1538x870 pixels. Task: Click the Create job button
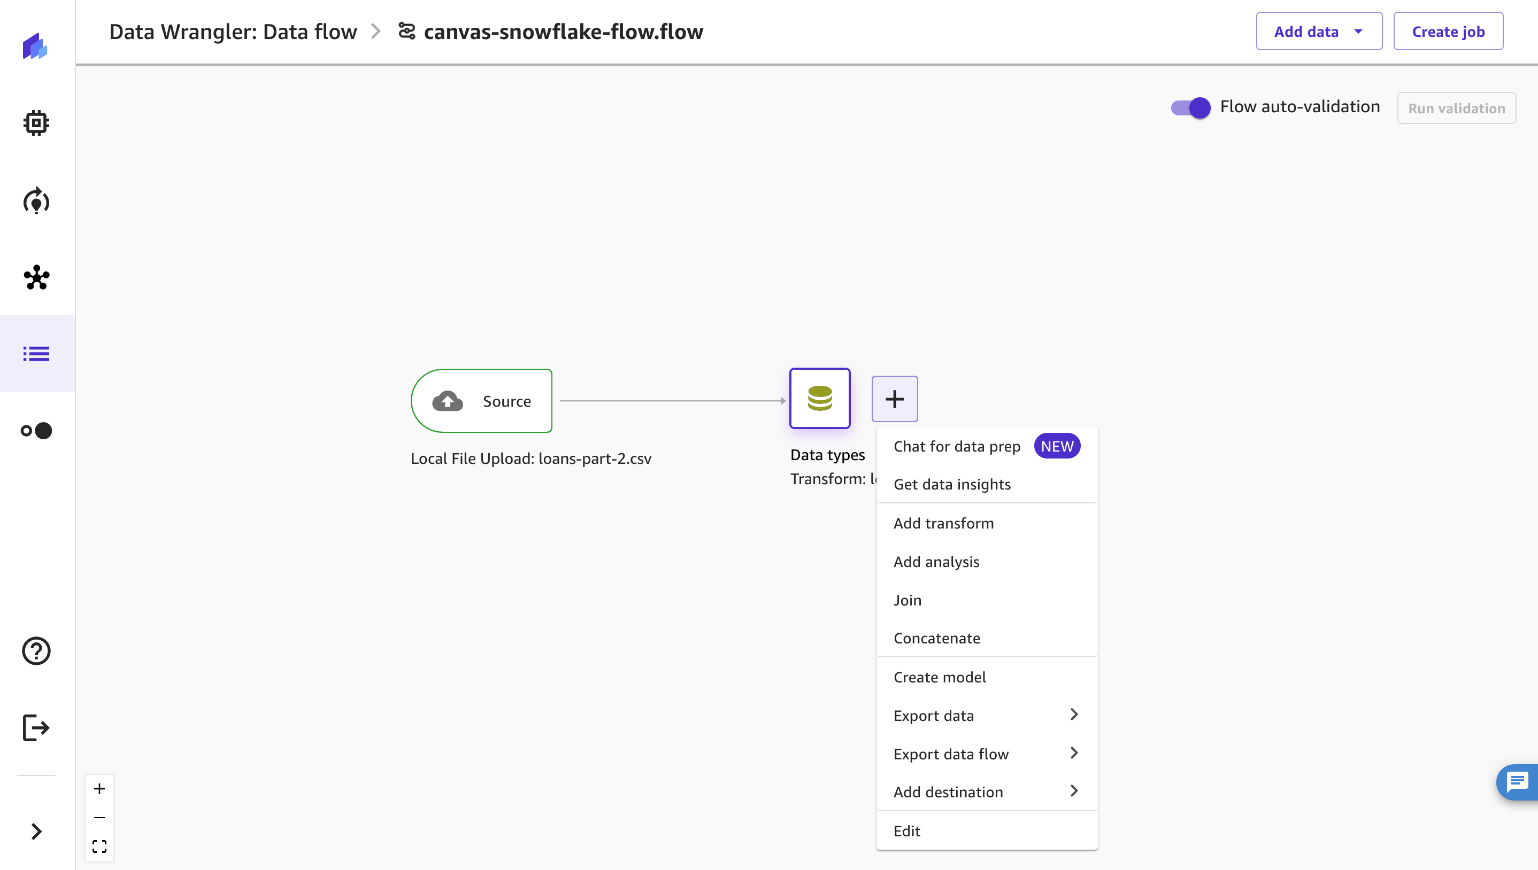coord(1447,32)
